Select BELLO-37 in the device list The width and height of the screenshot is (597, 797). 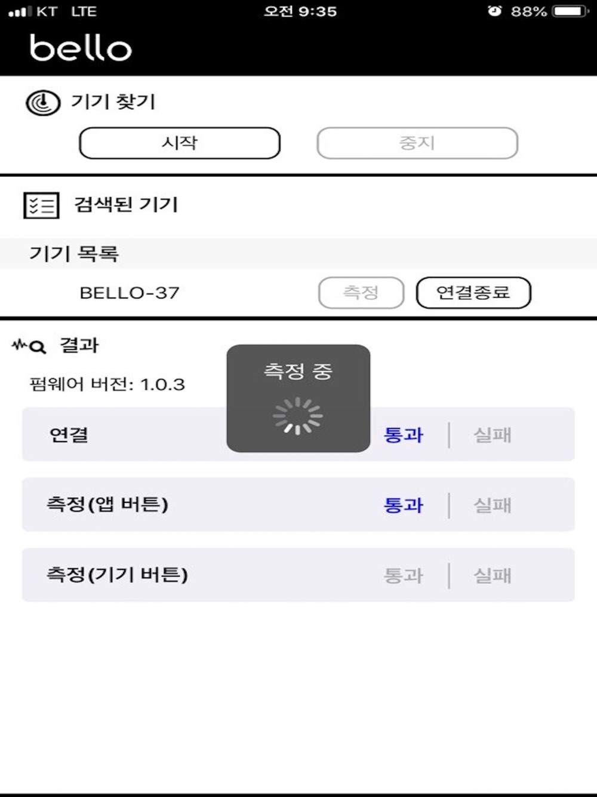tap(130, 293)
